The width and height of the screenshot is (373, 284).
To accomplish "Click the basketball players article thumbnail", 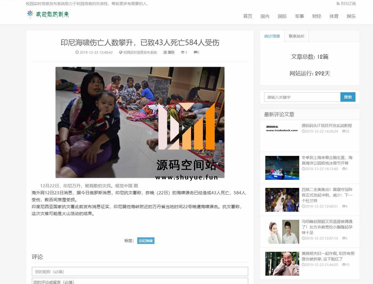I will (282, 200).
